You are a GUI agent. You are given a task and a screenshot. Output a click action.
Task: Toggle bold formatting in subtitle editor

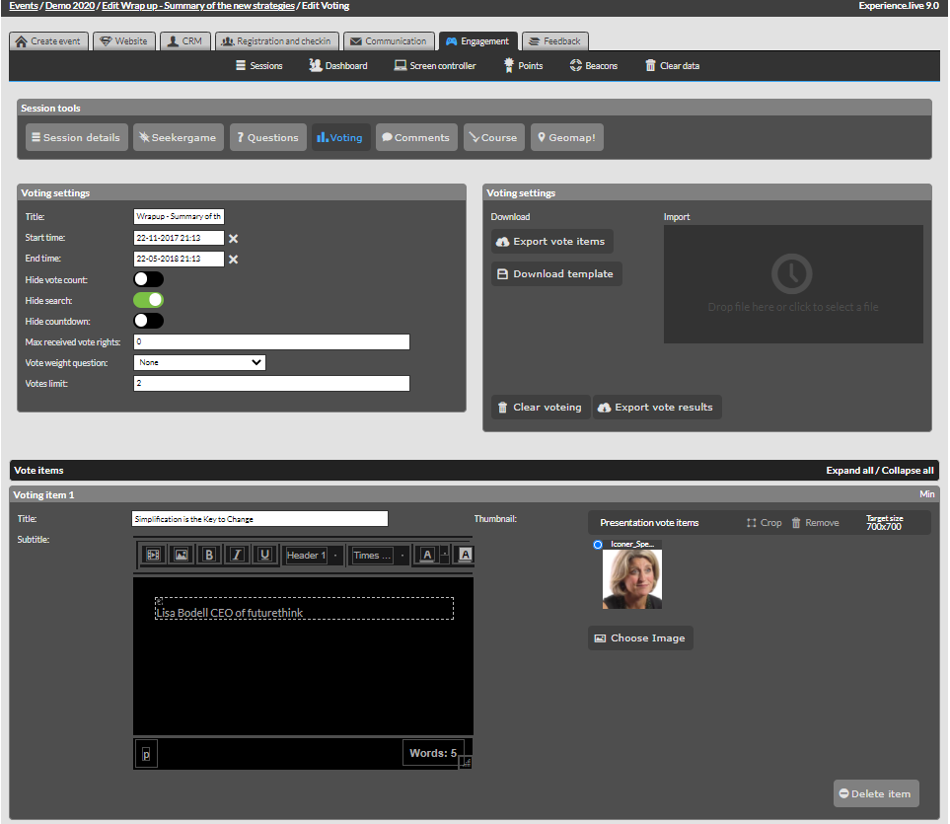pos(208,555)
